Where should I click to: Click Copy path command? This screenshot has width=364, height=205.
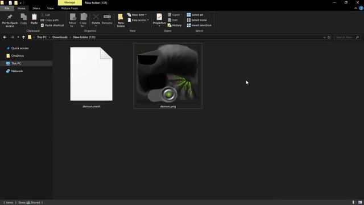(x=49, y=20)
